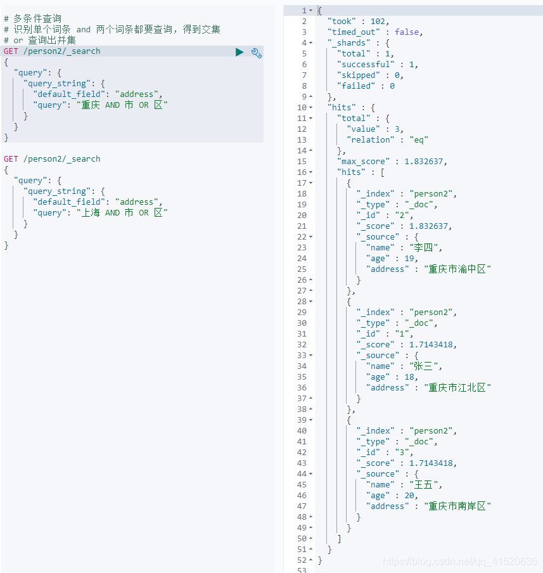Fold the outer "hits" object at line 10
543x573 pixels.
click(310, 108)
